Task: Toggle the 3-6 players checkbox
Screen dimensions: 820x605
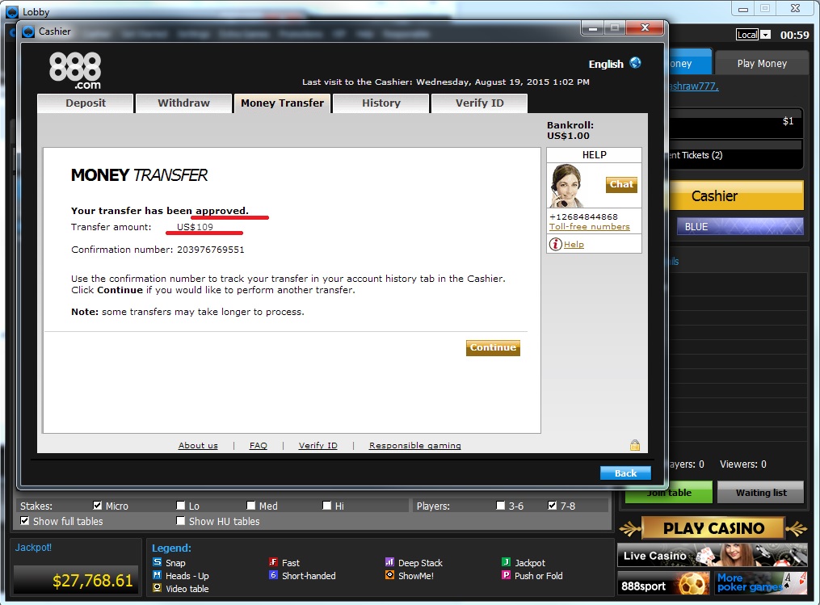Action: pyautogui.click(x=500, y=505)
